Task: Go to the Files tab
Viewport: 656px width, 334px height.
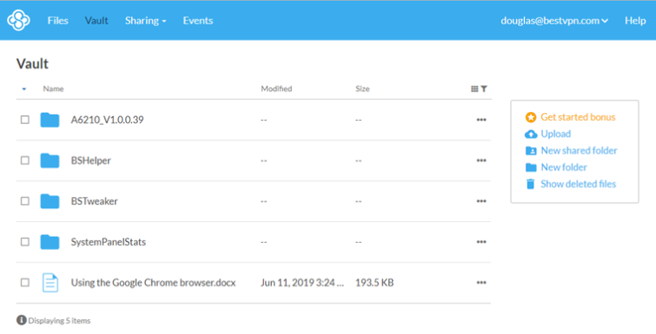Action: click(x=57, y=21)
